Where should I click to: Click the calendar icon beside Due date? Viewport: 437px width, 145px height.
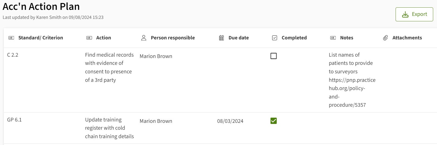pyautogui.click(x=221, y=38)
